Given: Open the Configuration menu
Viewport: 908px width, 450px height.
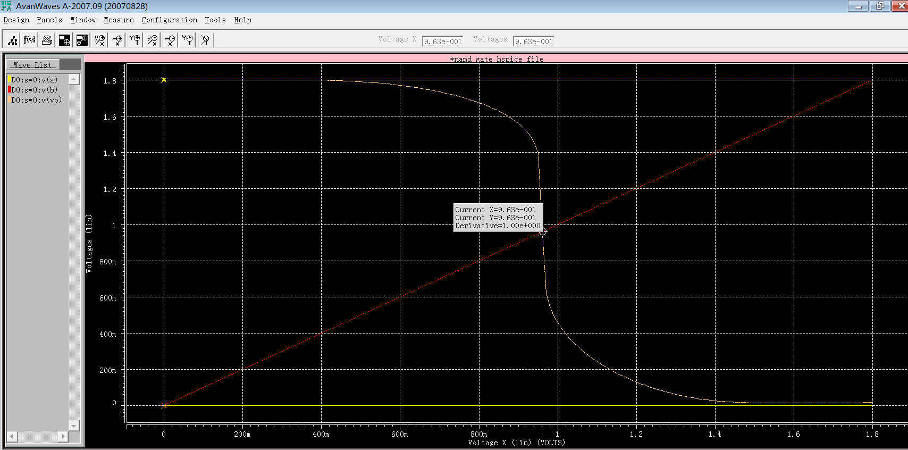Looking at the screenshot, I should [169, 20].
